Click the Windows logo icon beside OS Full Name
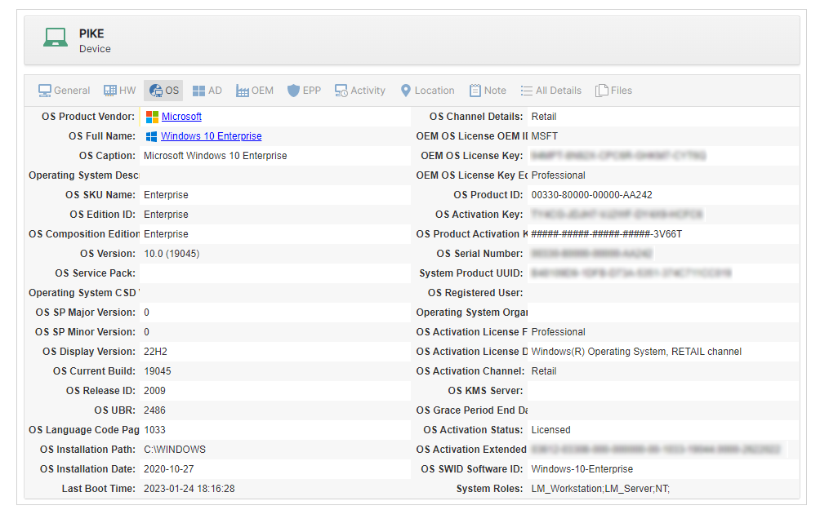 tap(151, 136)
